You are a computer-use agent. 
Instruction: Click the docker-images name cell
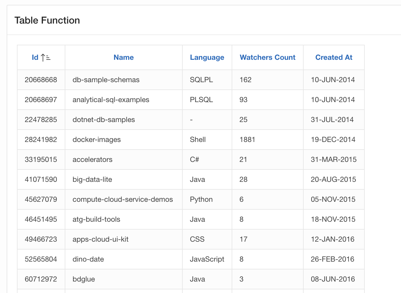coord(96,140)
